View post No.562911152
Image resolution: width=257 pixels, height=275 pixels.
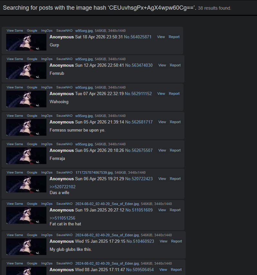(x=161, y=93)
